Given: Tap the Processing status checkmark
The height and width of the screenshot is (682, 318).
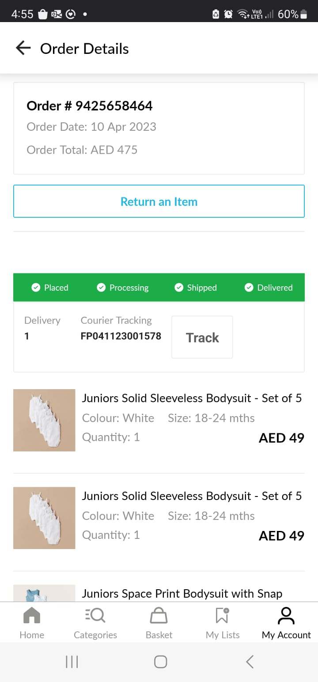Looking at the screenshot, I should 101,288.
